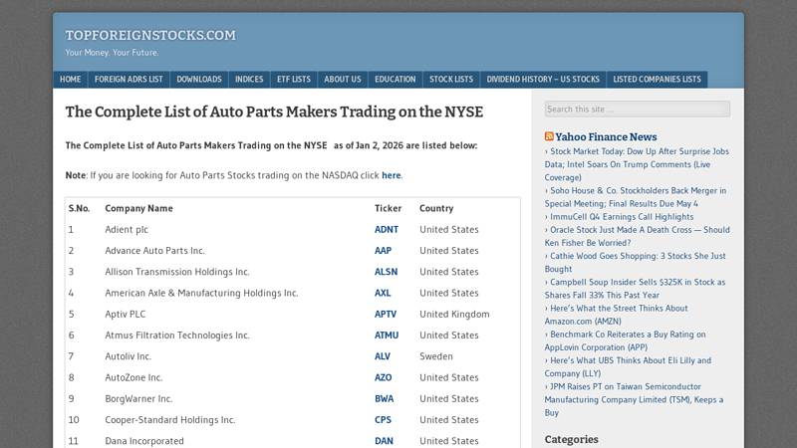The width and height of the screenshot is (797, 448).
Task: Select 'Cooper-Standard Holdings Inc.' cell
Action: [170, 420]
